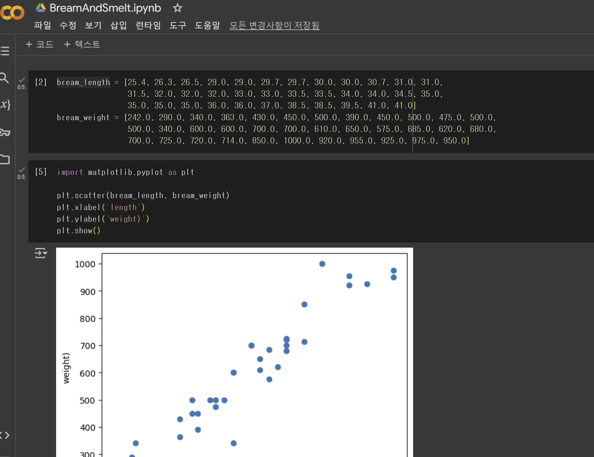This screenshot has height=457, width=594.
Task: Click the import matplotlib line
Action: (x=126, y=172)
